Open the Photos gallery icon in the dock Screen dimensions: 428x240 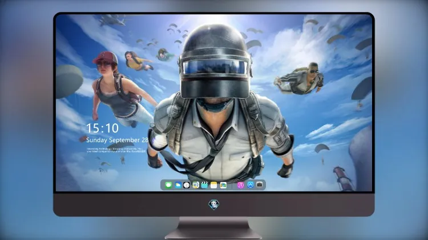coord(223,185)
